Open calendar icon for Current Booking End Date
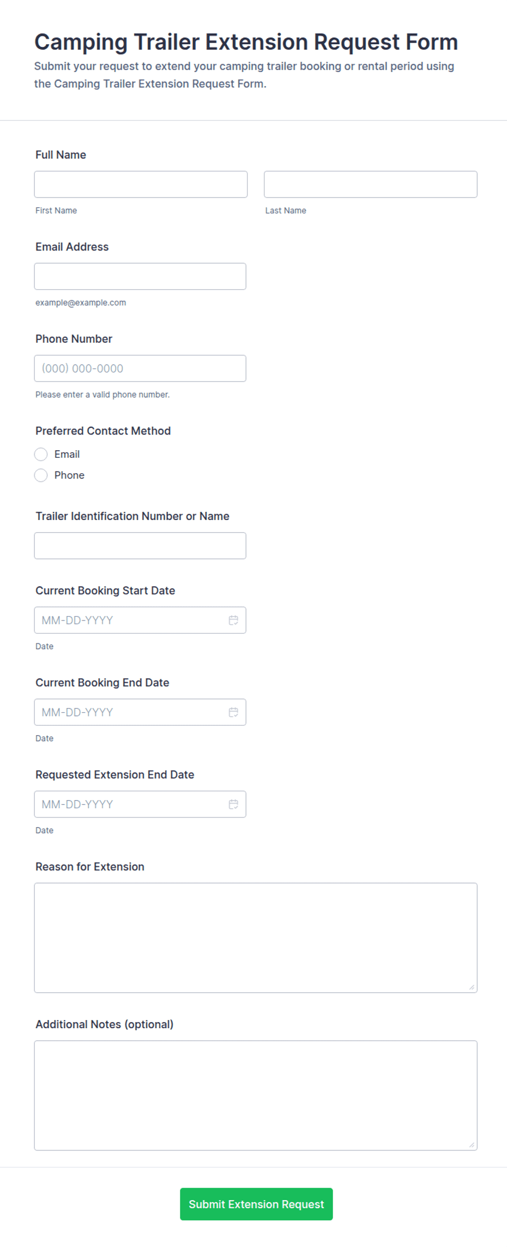507x1247 pixels. click(x=233, y=712)
